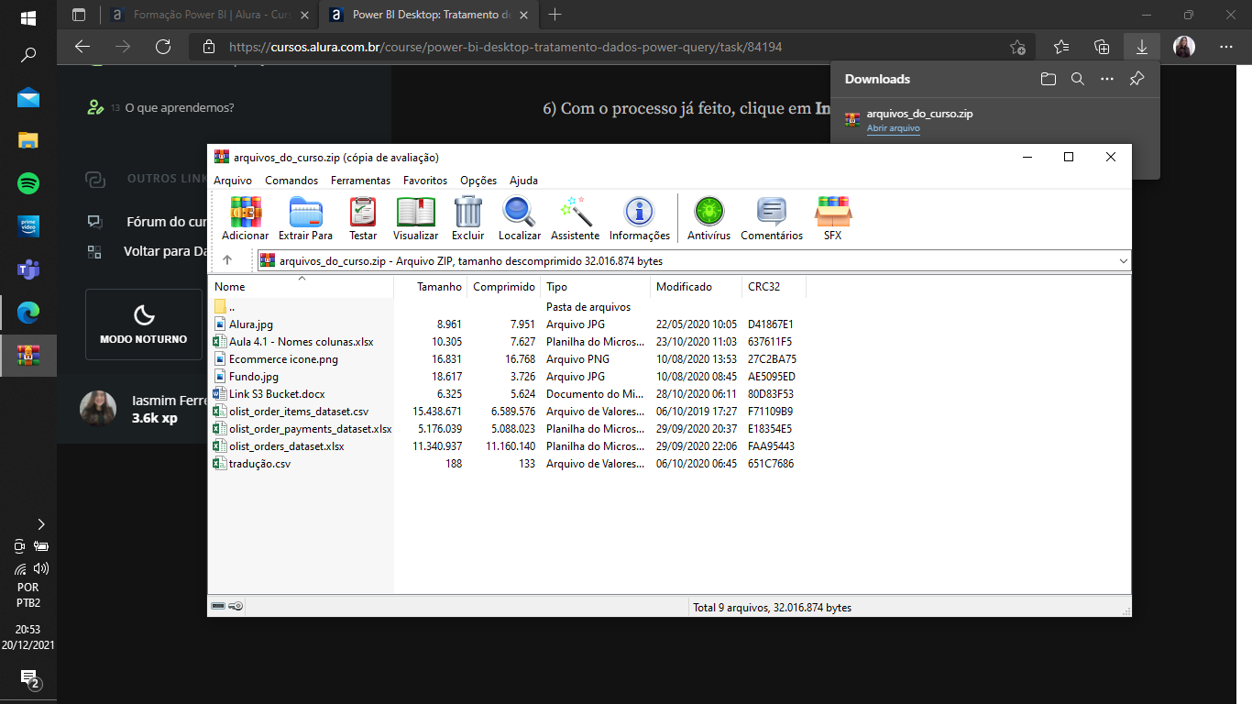This screenshot has height=704, width=1252.
Task: Switch to Power BI Desktop Tratamento tab
Action: coord(429,15)
